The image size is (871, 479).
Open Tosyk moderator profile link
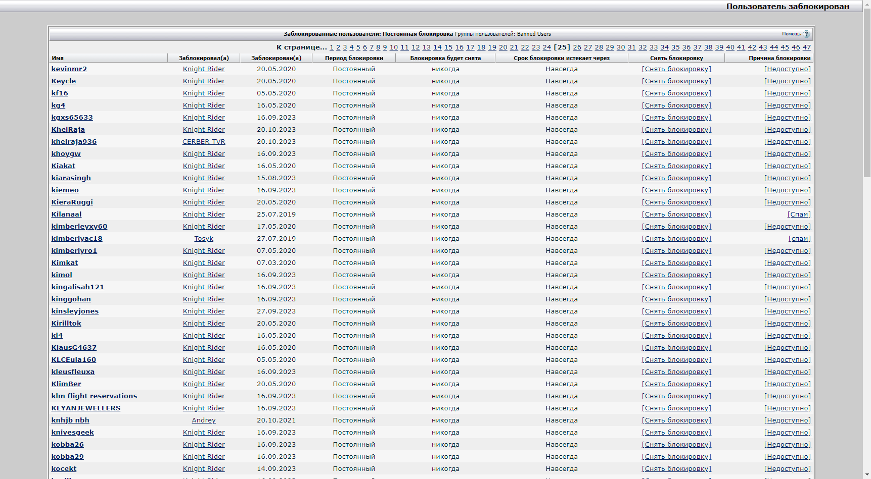(x=204, y=239)
